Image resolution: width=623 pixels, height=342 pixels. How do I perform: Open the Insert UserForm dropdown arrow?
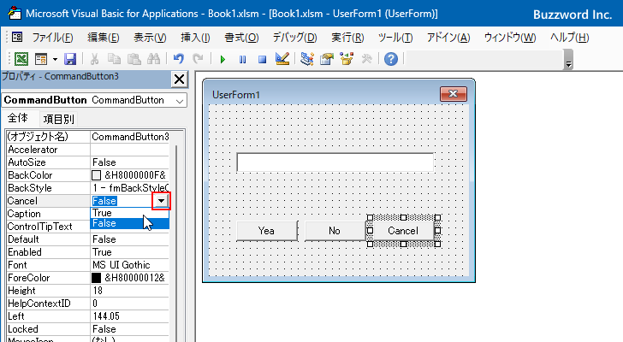55,59
